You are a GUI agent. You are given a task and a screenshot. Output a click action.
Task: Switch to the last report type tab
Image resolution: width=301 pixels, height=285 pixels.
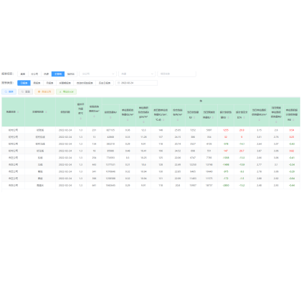coord(105,83)
